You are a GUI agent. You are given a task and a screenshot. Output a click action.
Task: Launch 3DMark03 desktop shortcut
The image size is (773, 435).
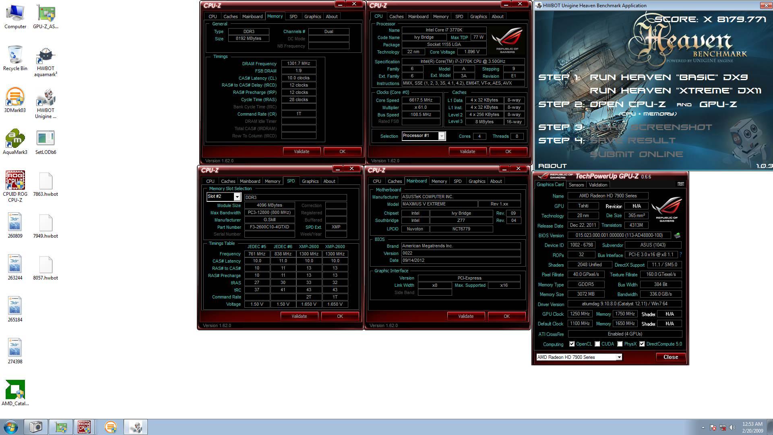(15, 101)
